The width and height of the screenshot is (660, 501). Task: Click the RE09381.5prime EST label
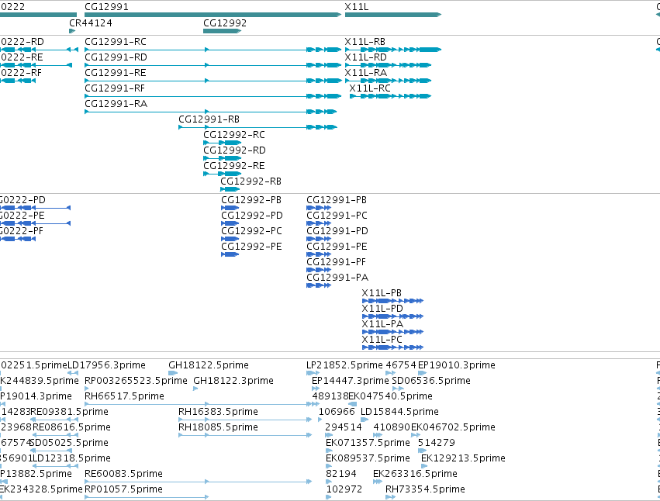coord(70,412)
